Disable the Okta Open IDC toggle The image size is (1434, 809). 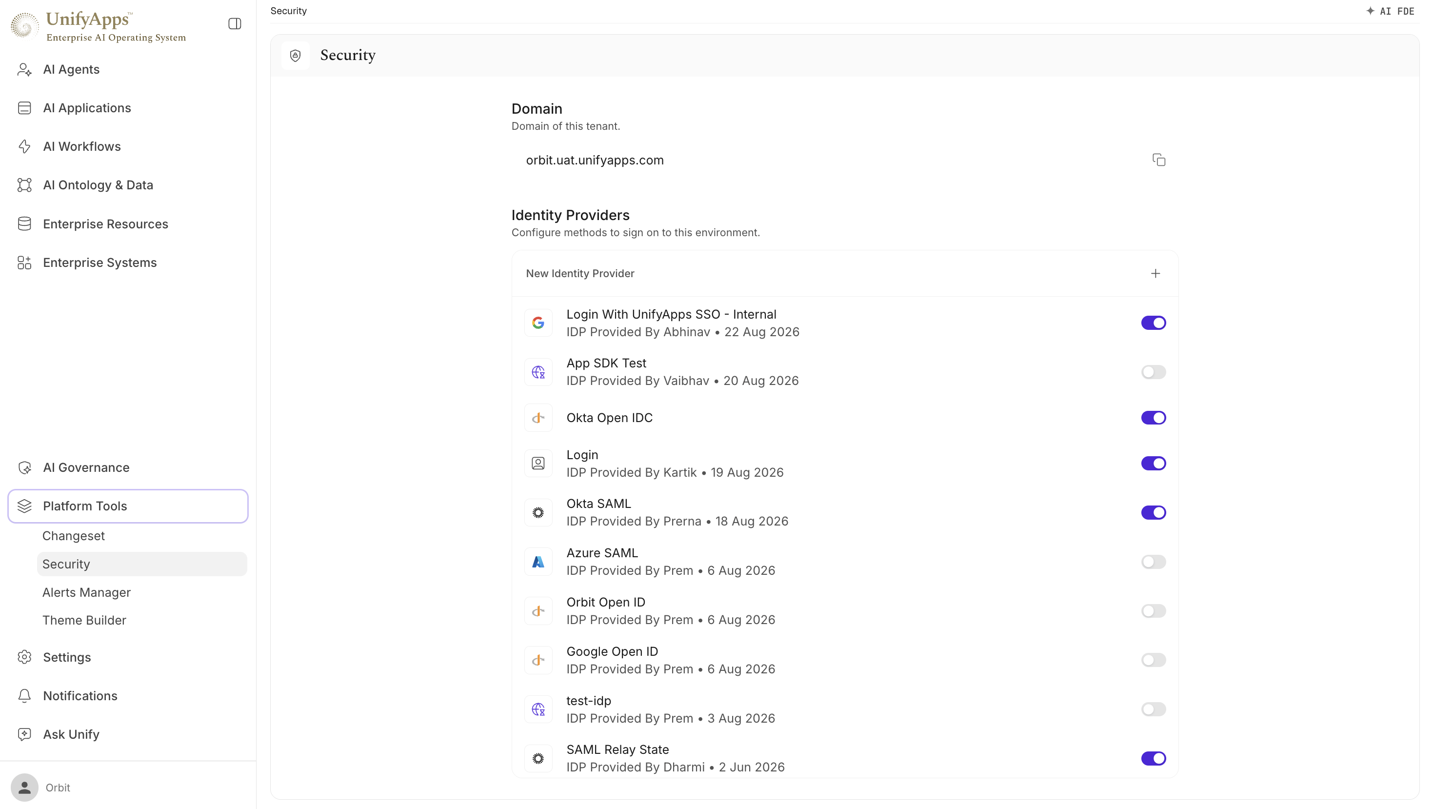(x=1154, y=418)
